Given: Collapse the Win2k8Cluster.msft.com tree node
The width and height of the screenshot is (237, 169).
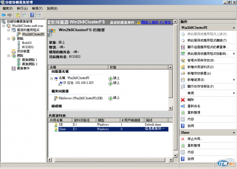Looking at the screenshot, I should point(4,26).
